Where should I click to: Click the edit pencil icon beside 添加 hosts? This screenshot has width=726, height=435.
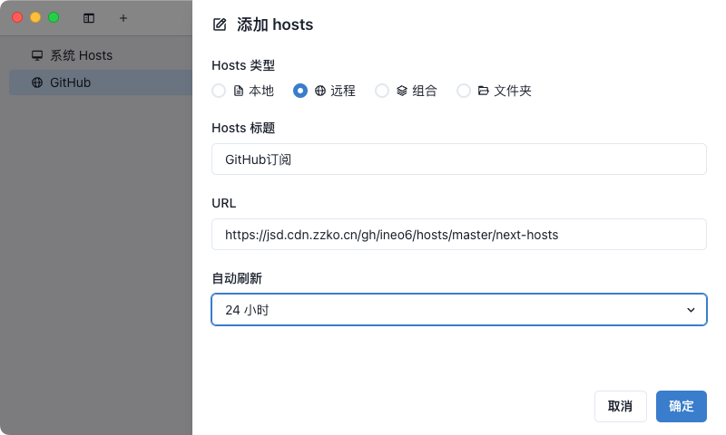219,24
